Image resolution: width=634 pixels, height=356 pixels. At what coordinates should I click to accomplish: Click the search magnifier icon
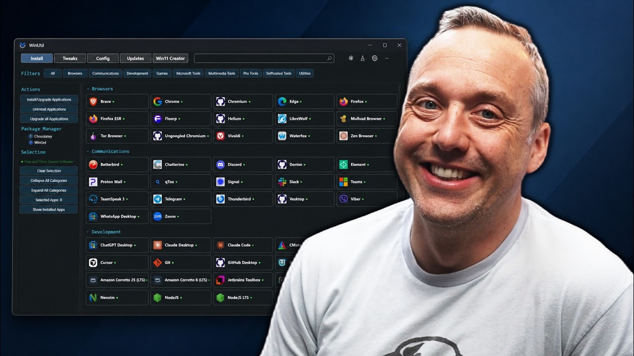click(x=329, y=58)
